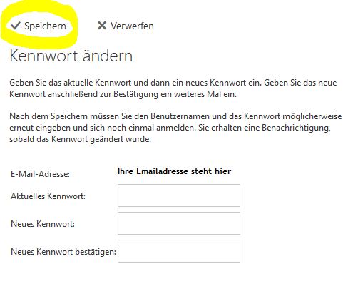Click the line 'erneut eingeben und sich noch einmal'
The width and height of the screenshot is (348, 289).
pos(170,128)
